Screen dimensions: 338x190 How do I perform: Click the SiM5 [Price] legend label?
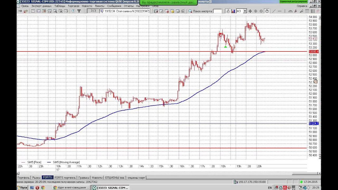point(34,162)
